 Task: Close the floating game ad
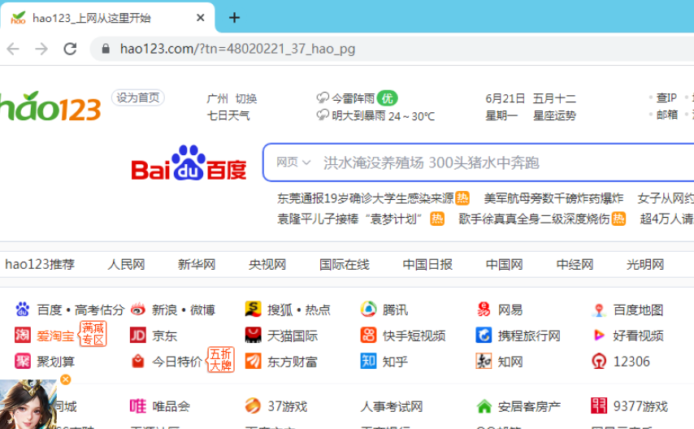click(x=66, y=379)
